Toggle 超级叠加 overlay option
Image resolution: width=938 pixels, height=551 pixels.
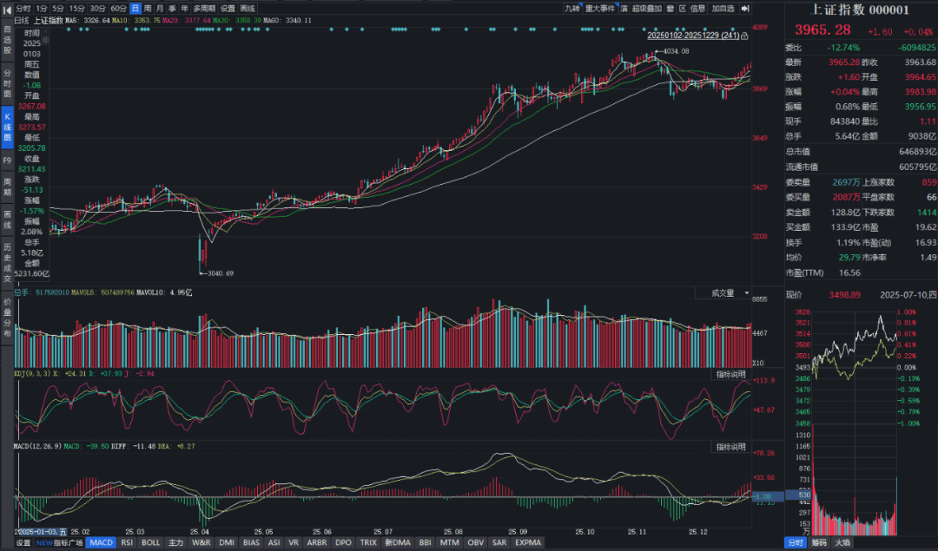(645, 8)
